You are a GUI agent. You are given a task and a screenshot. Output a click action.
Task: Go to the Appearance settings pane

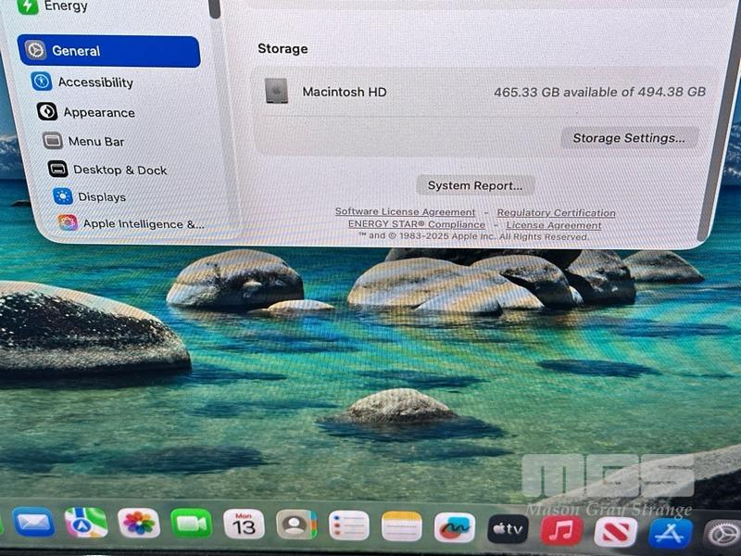tap(98, 112)
